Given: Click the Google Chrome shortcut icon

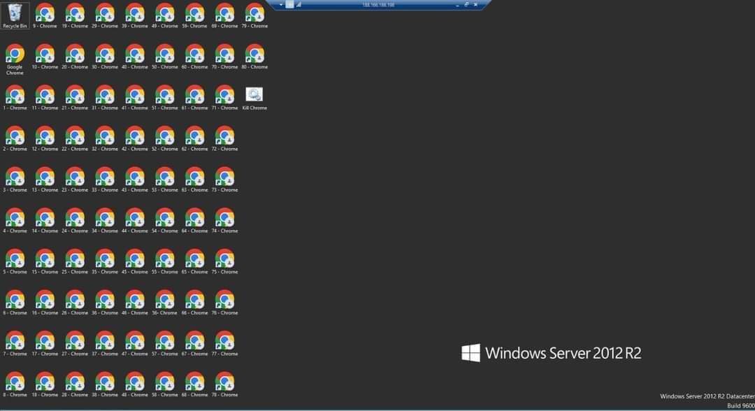Looking at the screenshot, I should [15, 55].
